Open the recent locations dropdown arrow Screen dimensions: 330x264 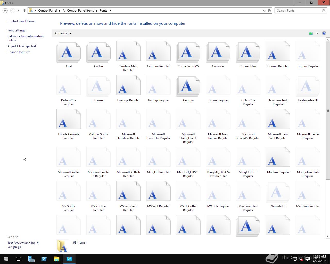click(x=19, y=11)
